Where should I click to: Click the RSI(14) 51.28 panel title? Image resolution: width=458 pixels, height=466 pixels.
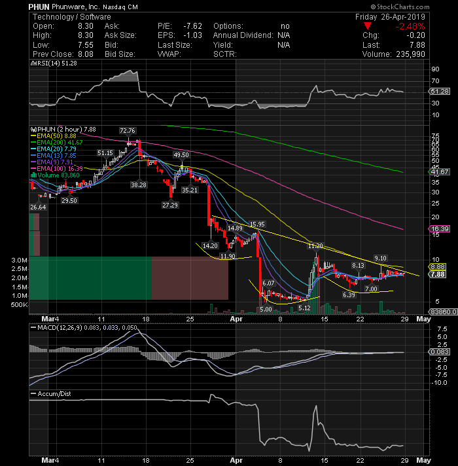pyautogui.click(x=57, y=63)
